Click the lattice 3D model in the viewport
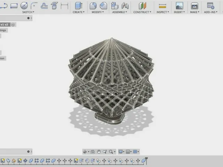Viewport: 223px width, 167px height. (x=111, y=81)
